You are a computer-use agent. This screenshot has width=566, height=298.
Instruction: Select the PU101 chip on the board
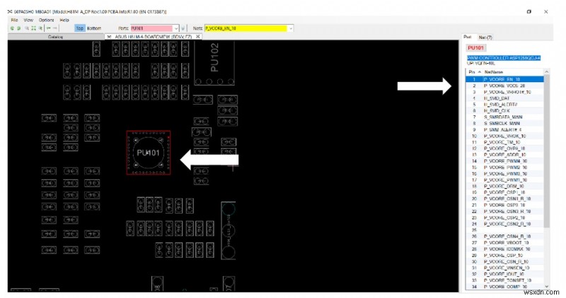coord(149,153)
